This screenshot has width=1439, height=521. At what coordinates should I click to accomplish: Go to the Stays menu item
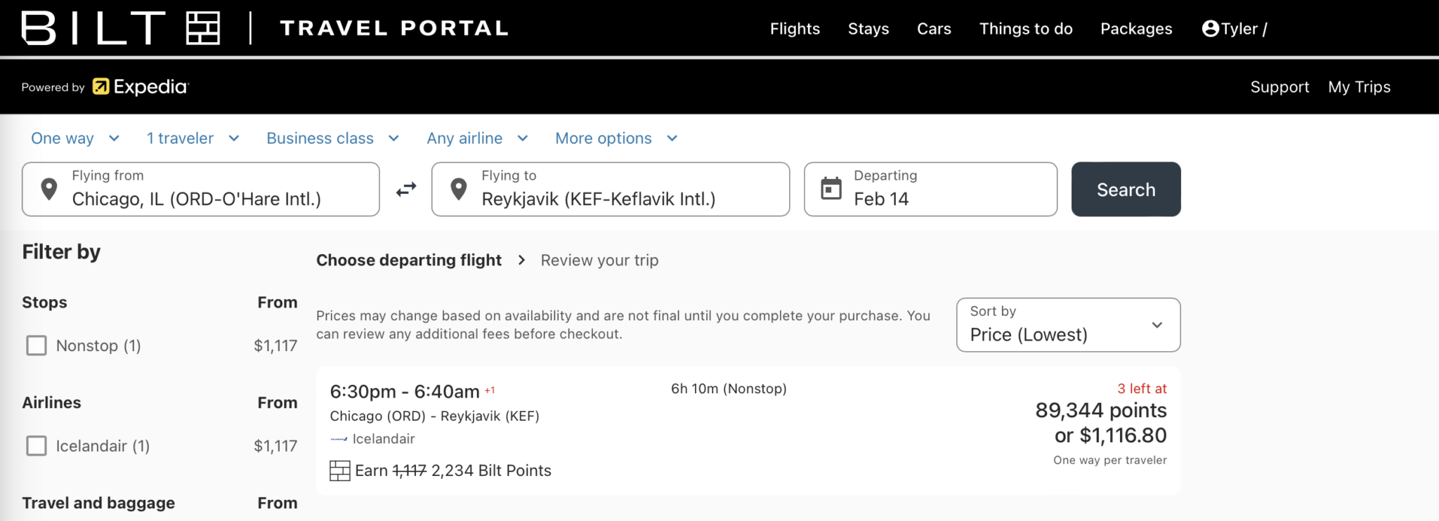tap(868, 29)
